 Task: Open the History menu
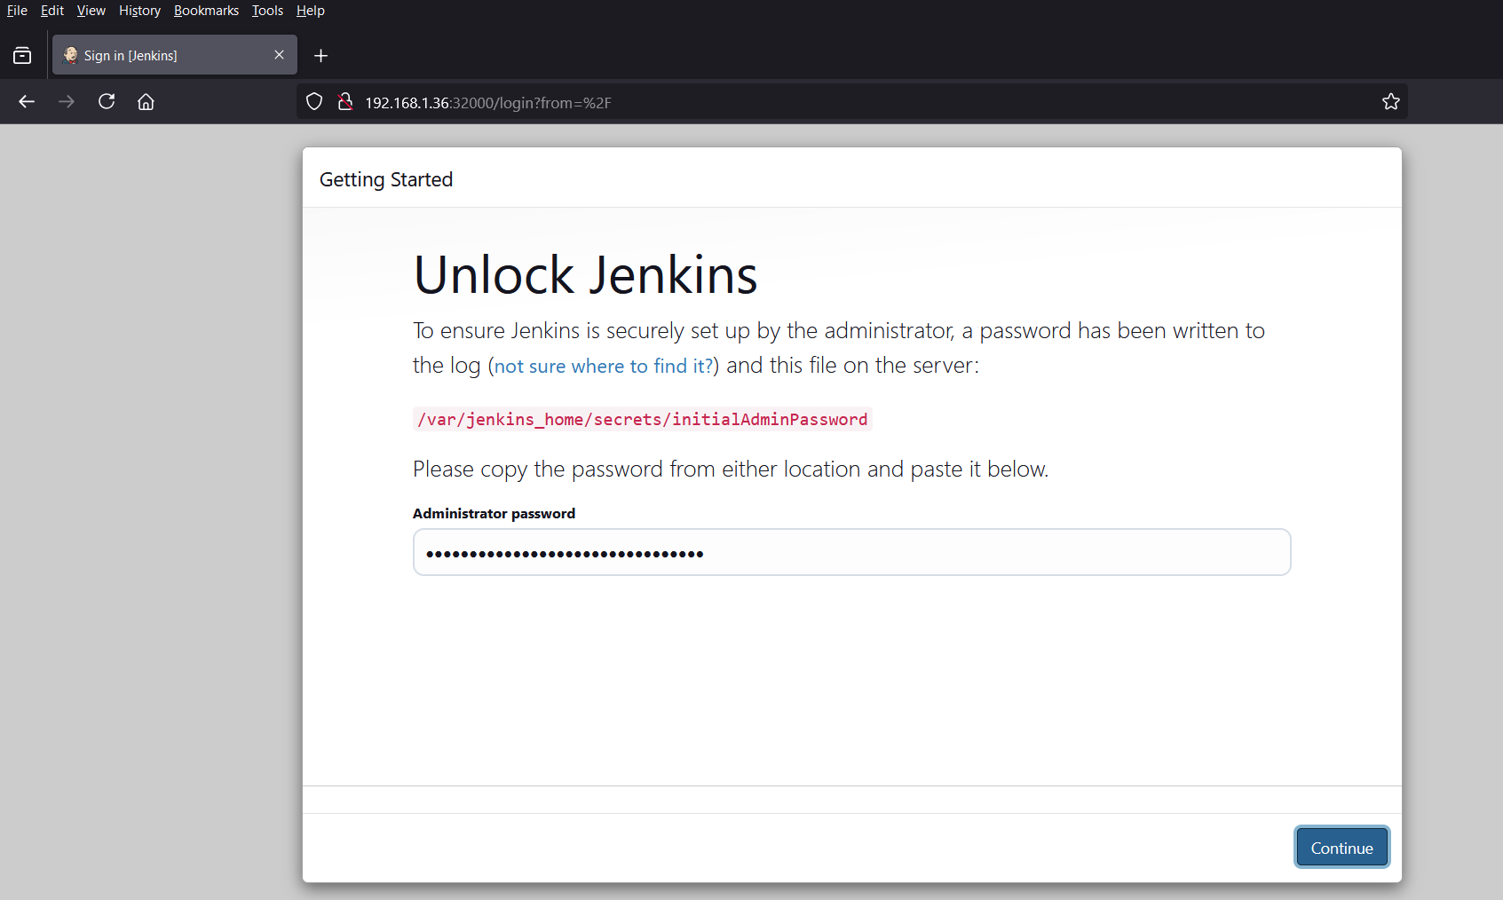click(139, 11)
